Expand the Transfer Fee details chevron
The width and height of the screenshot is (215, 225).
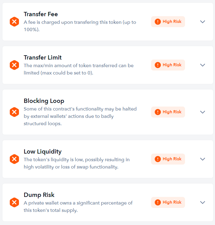pyautogui.click(x=202, y=22)
